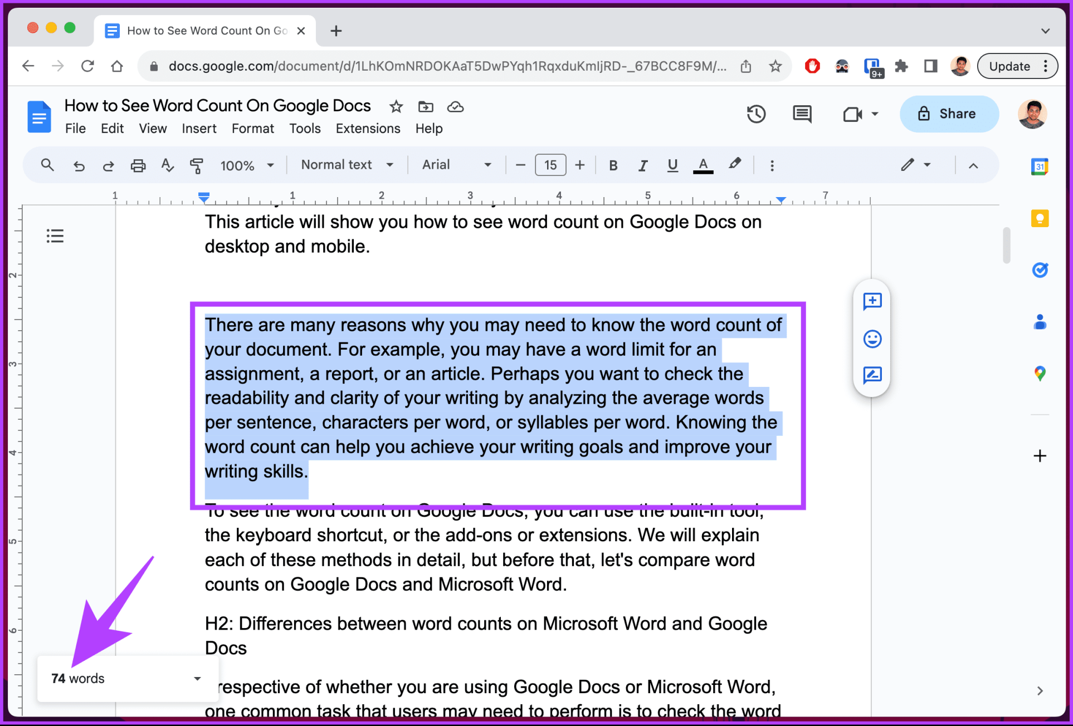Select the paint format tool
The image size is (1073, 726).
(196, 165)
